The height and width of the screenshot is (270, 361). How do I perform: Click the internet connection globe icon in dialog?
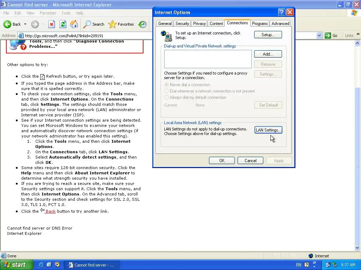(166, 36)
